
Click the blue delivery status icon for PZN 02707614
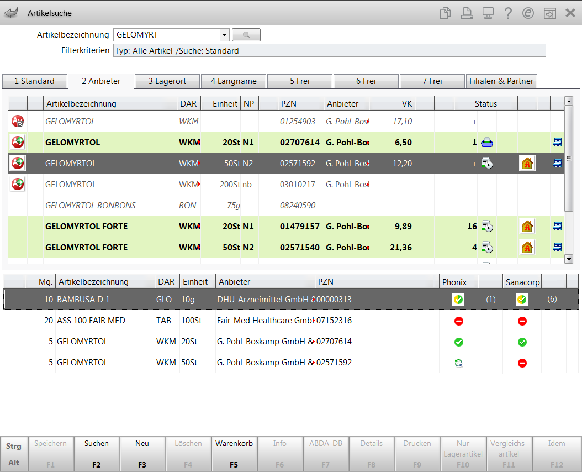[x=487, y=143]
